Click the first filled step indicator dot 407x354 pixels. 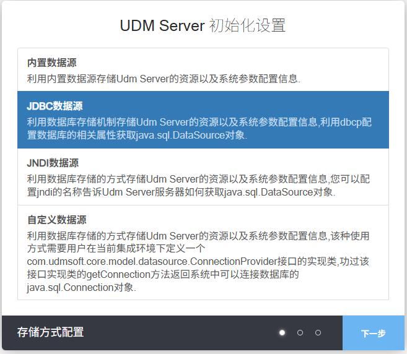282,333
